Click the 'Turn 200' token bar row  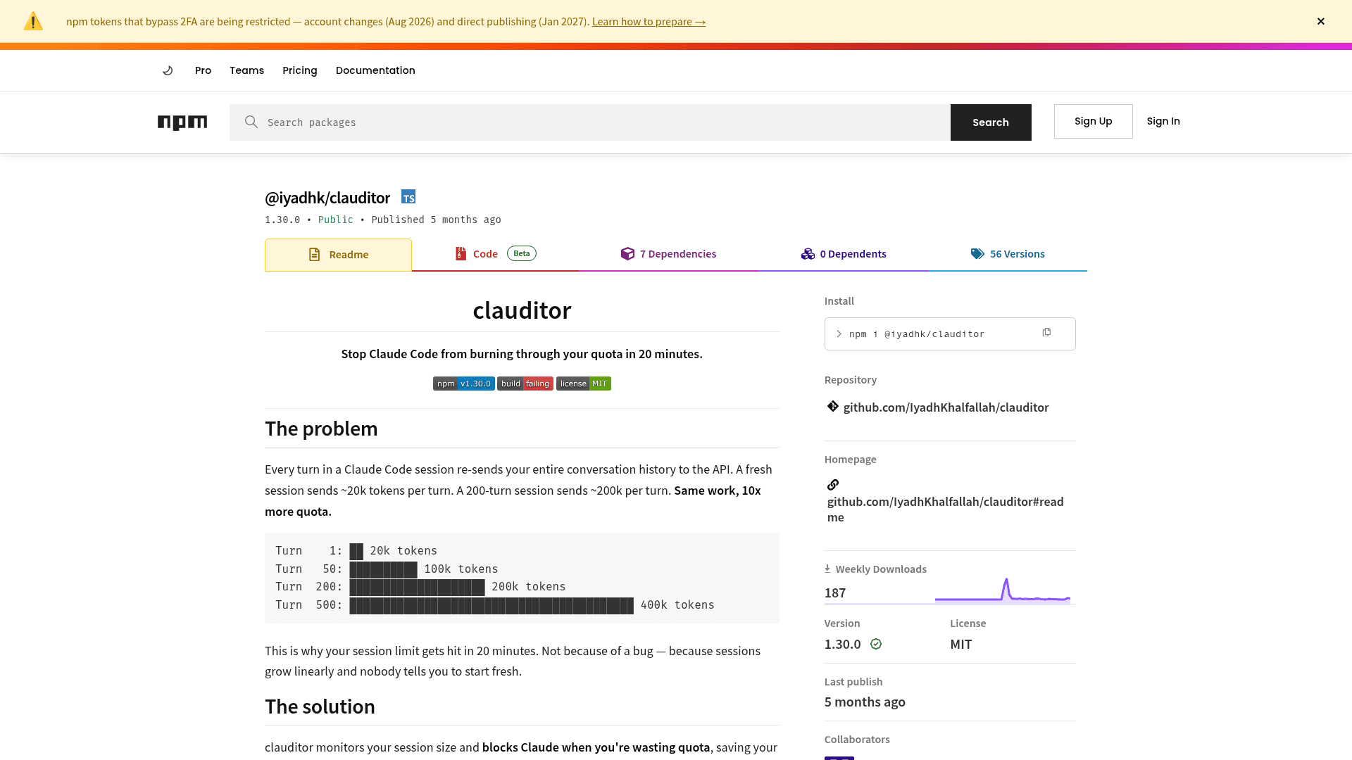(420, 587)
